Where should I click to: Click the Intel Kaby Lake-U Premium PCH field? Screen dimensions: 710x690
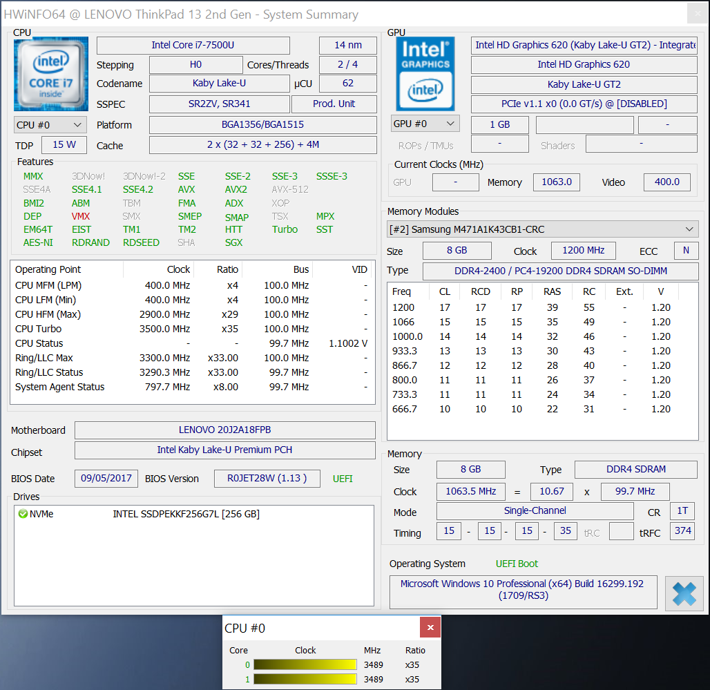224,450
